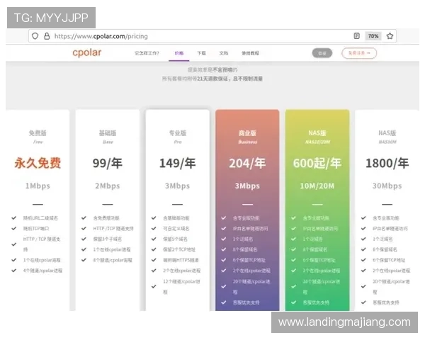The height and width of the screenshot is (340, 425).
Task: Select the 价格 navigation tab
Action: 179,53
